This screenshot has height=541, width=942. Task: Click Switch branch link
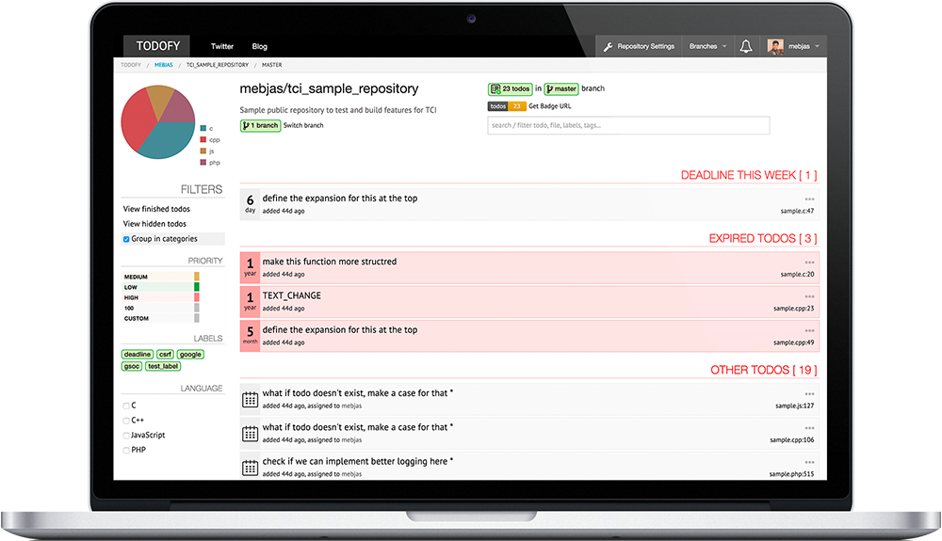pyautogui.click(x=303, y=125)
